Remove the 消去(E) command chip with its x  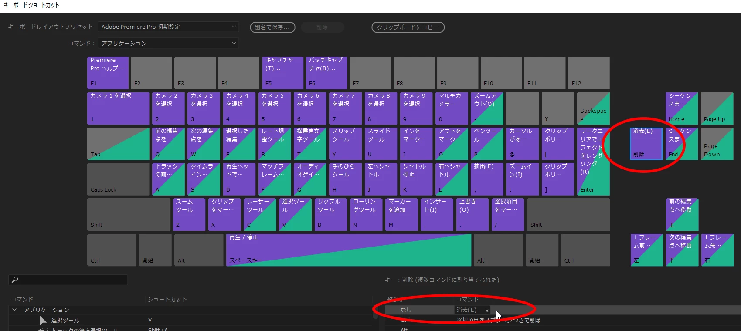(487, 311)
